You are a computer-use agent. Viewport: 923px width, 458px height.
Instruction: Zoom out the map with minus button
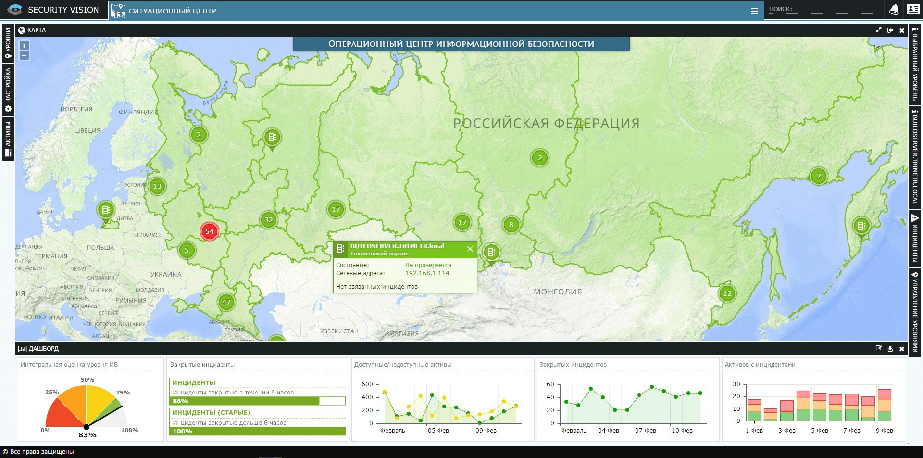(x=24, y=55)
